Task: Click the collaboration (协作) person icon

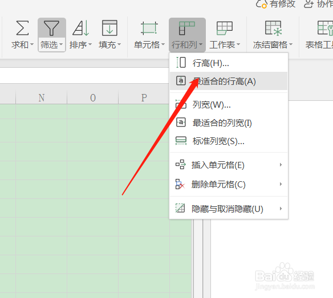Action: point(309,4)
